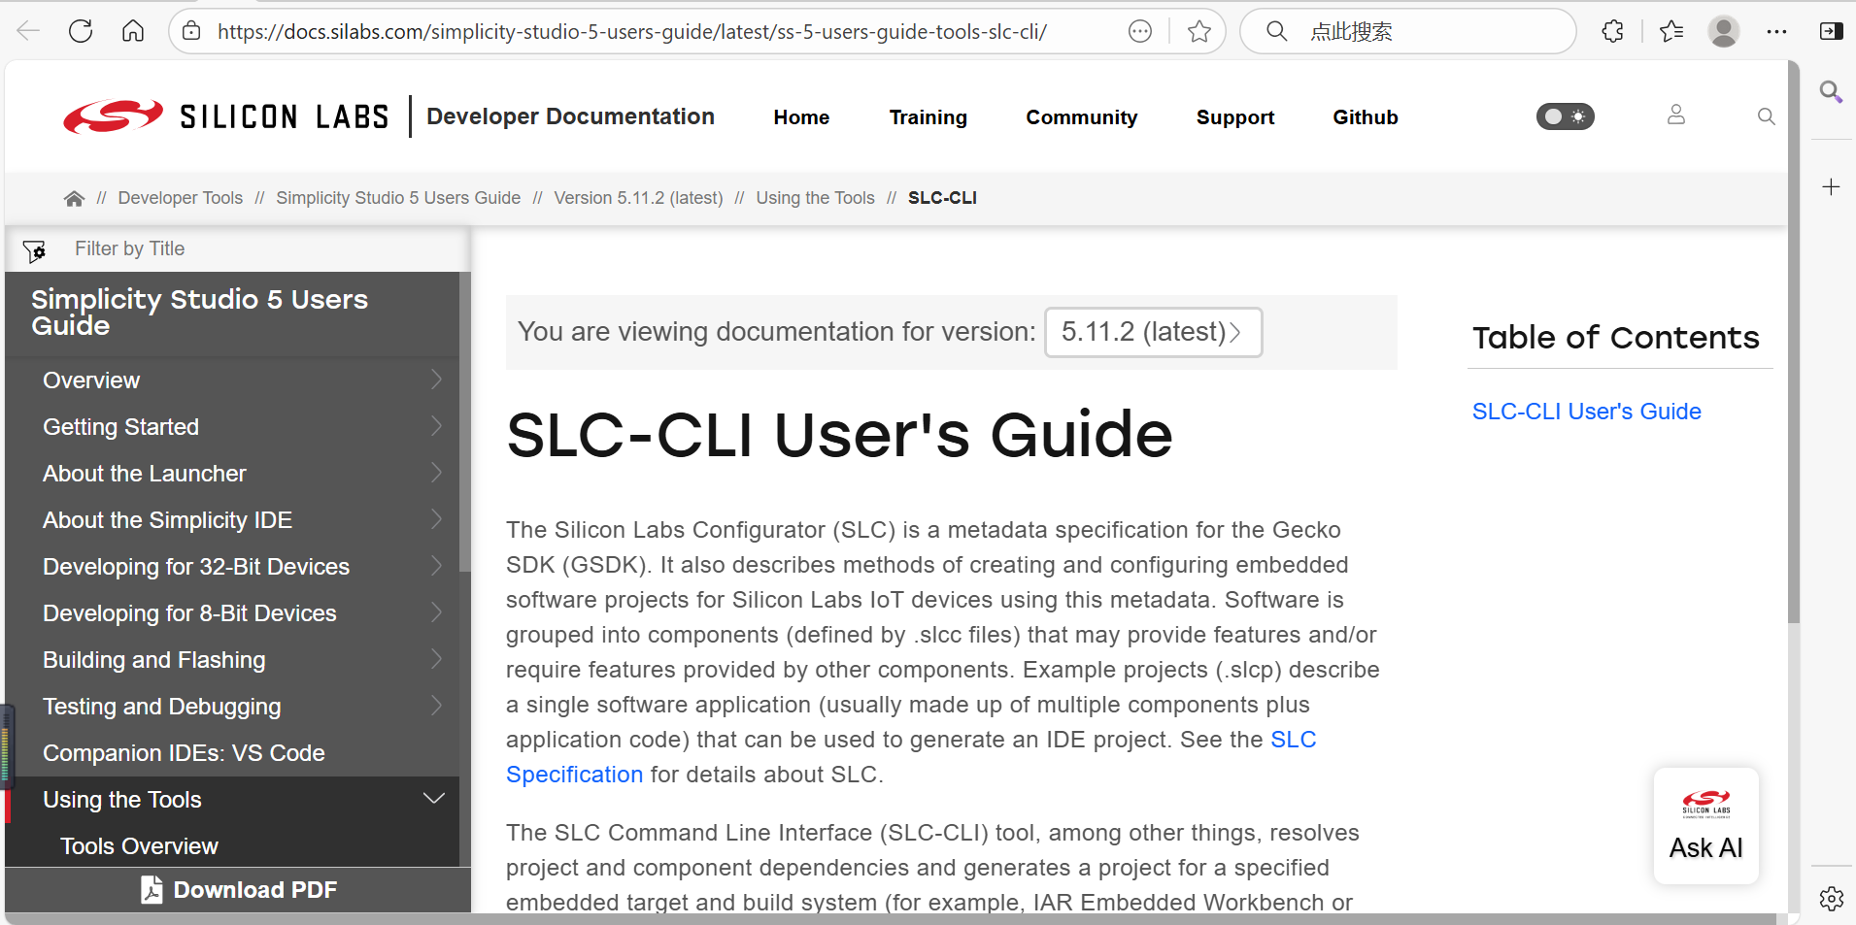Screen dimensions: 1856x925
Task: Open the browser home page icon
Action: [x=133, y=31]
